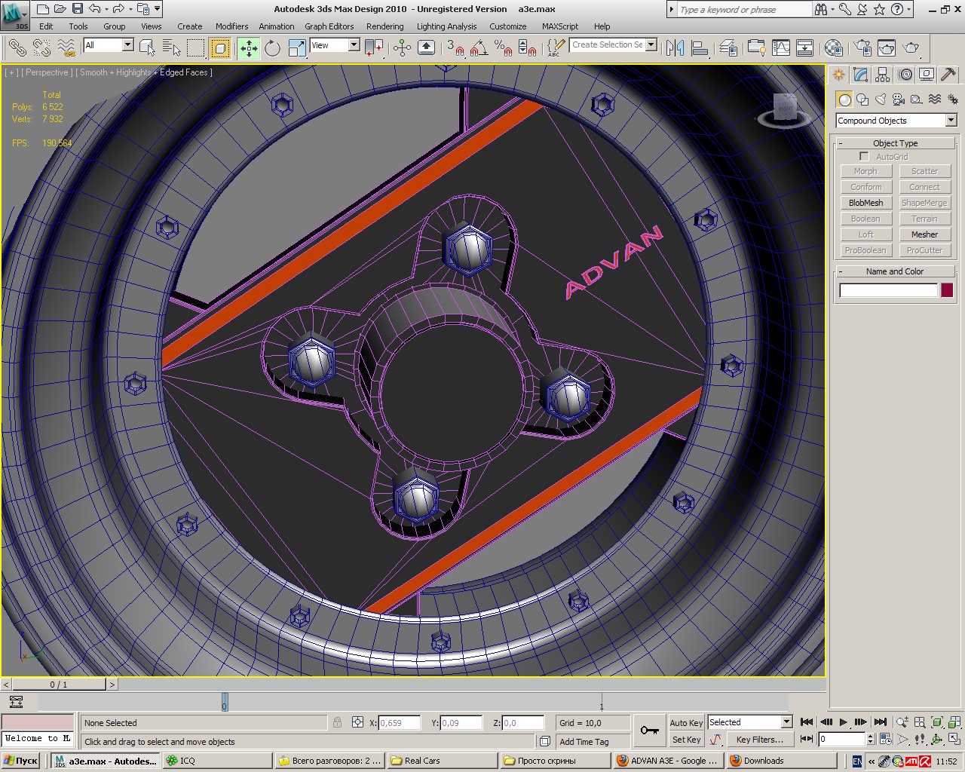Collapse the Object Type rollout
This screenshot has height=772, width=965.
895,143
